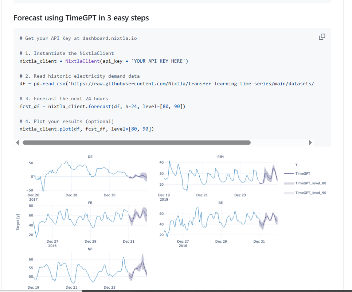Viewport: 352px width, 292px height.
Task: Copy the code block with the copy icon
Action: pyautogui.click(x=322, y=36)
